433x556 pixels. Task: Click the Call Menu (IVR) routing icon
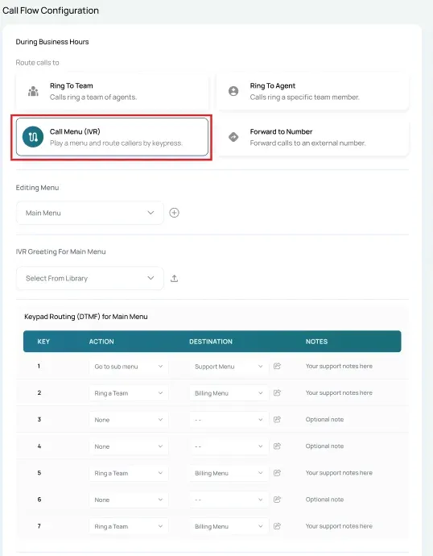tap(33, 137)
